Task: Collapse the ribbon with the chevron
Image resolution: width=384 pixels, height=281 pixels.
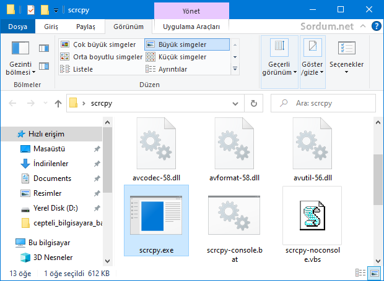Action: coord(363,26)
